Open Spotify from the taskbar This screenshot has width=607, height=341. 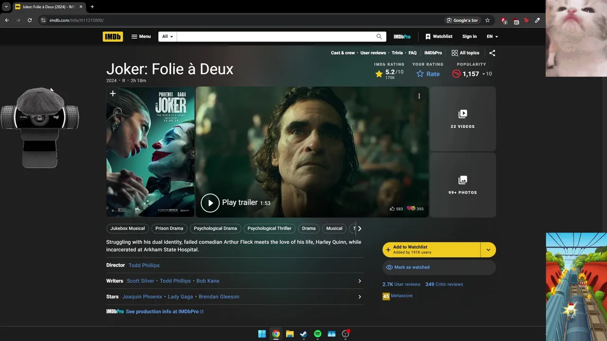pos(318,334)
